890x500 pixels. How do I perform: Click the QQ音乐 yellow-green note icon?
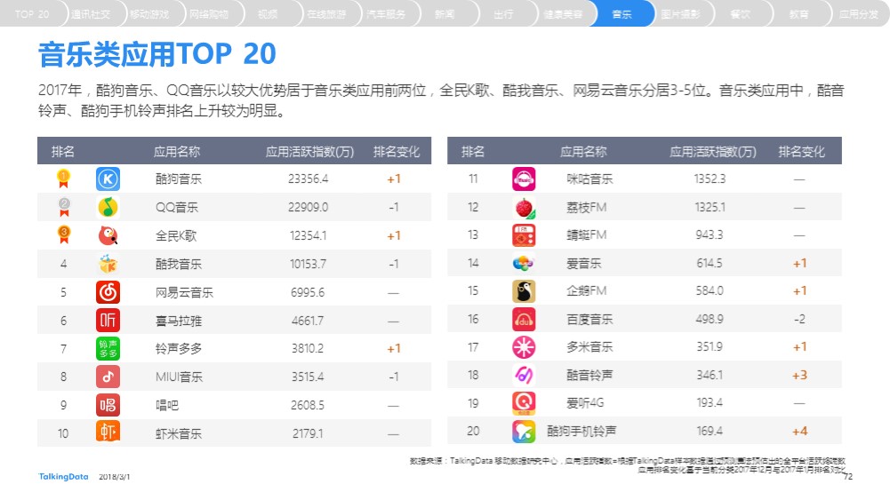[108, 208]
